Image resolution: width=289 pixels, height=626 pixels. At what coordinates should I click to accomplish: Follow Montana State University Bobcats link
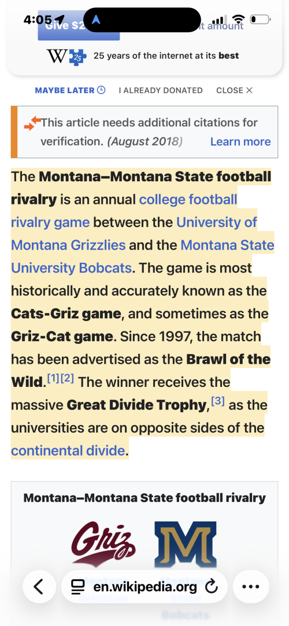(143, 256)
